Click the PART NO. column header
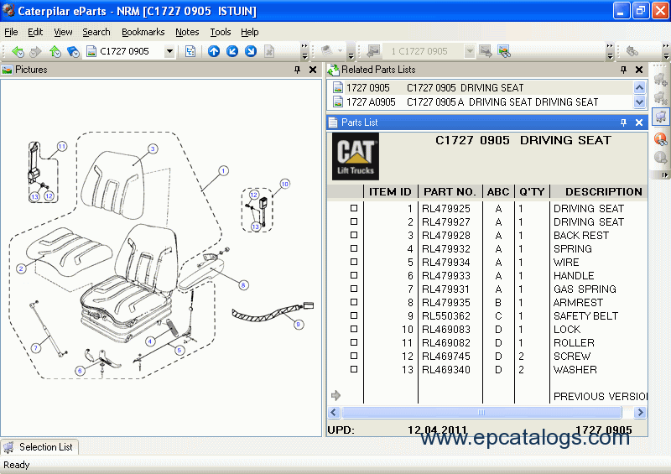This screenshot has height=474, width=671. 450,191
